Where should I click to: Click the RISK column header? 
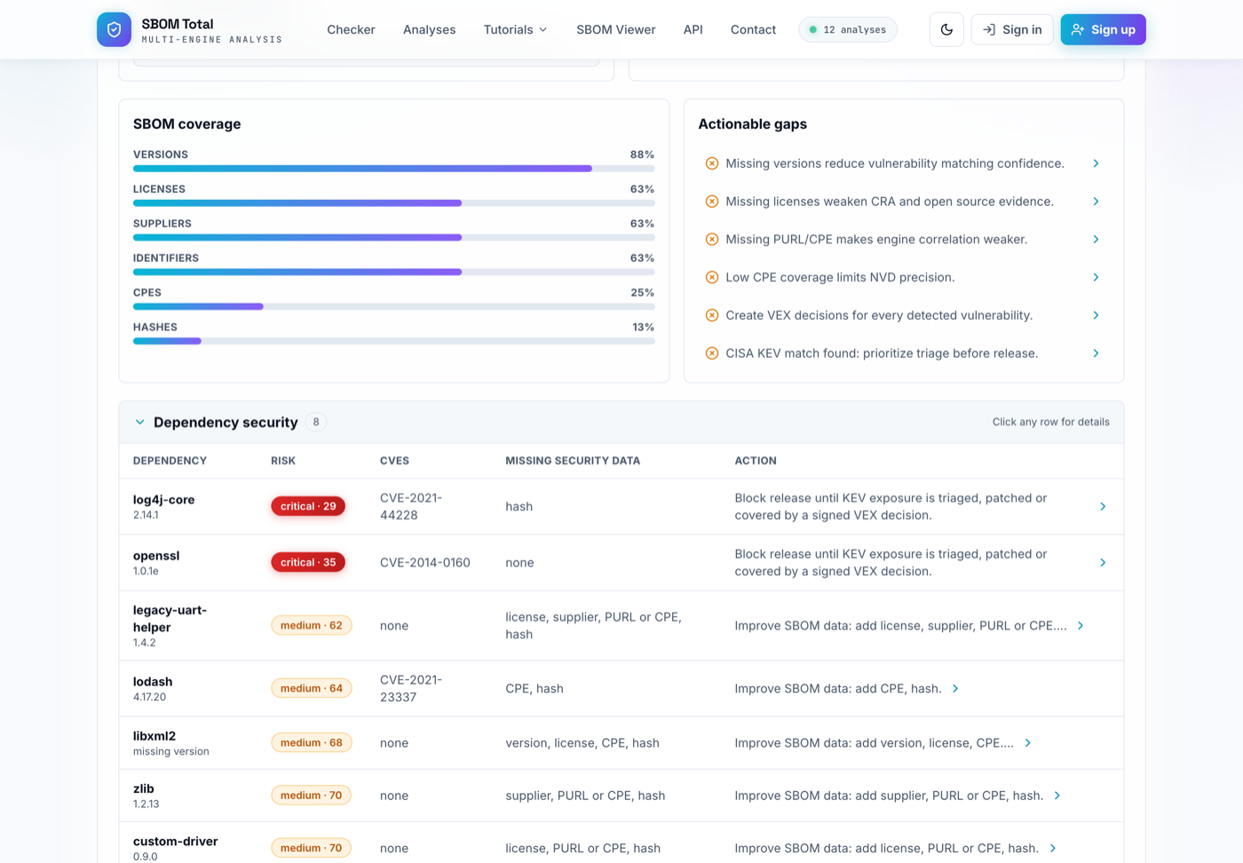(283, 461)
